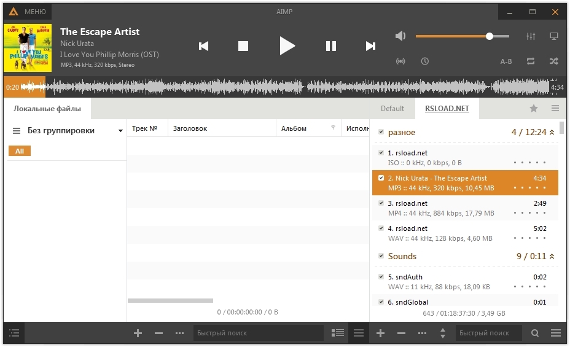570x347 pixels.
Task: Uncheck track 4. rsload.net checkbox
Action: [x=381, y=228]
